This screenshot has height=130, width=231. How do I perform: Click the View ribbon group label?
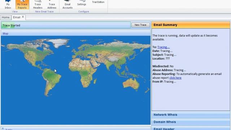15,12
